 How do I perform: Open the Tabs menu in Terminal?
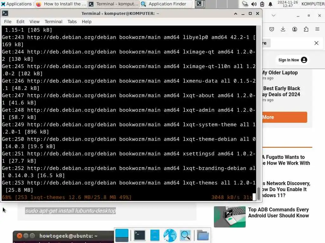click(72, 22)
